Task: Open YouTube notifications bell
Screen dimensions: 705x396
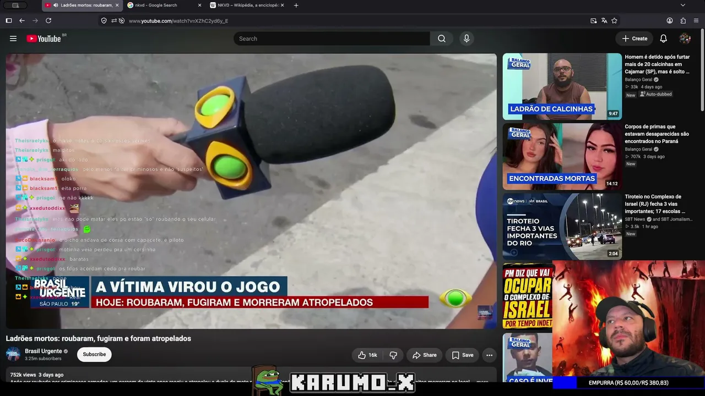Action: (x=664, y=38)
